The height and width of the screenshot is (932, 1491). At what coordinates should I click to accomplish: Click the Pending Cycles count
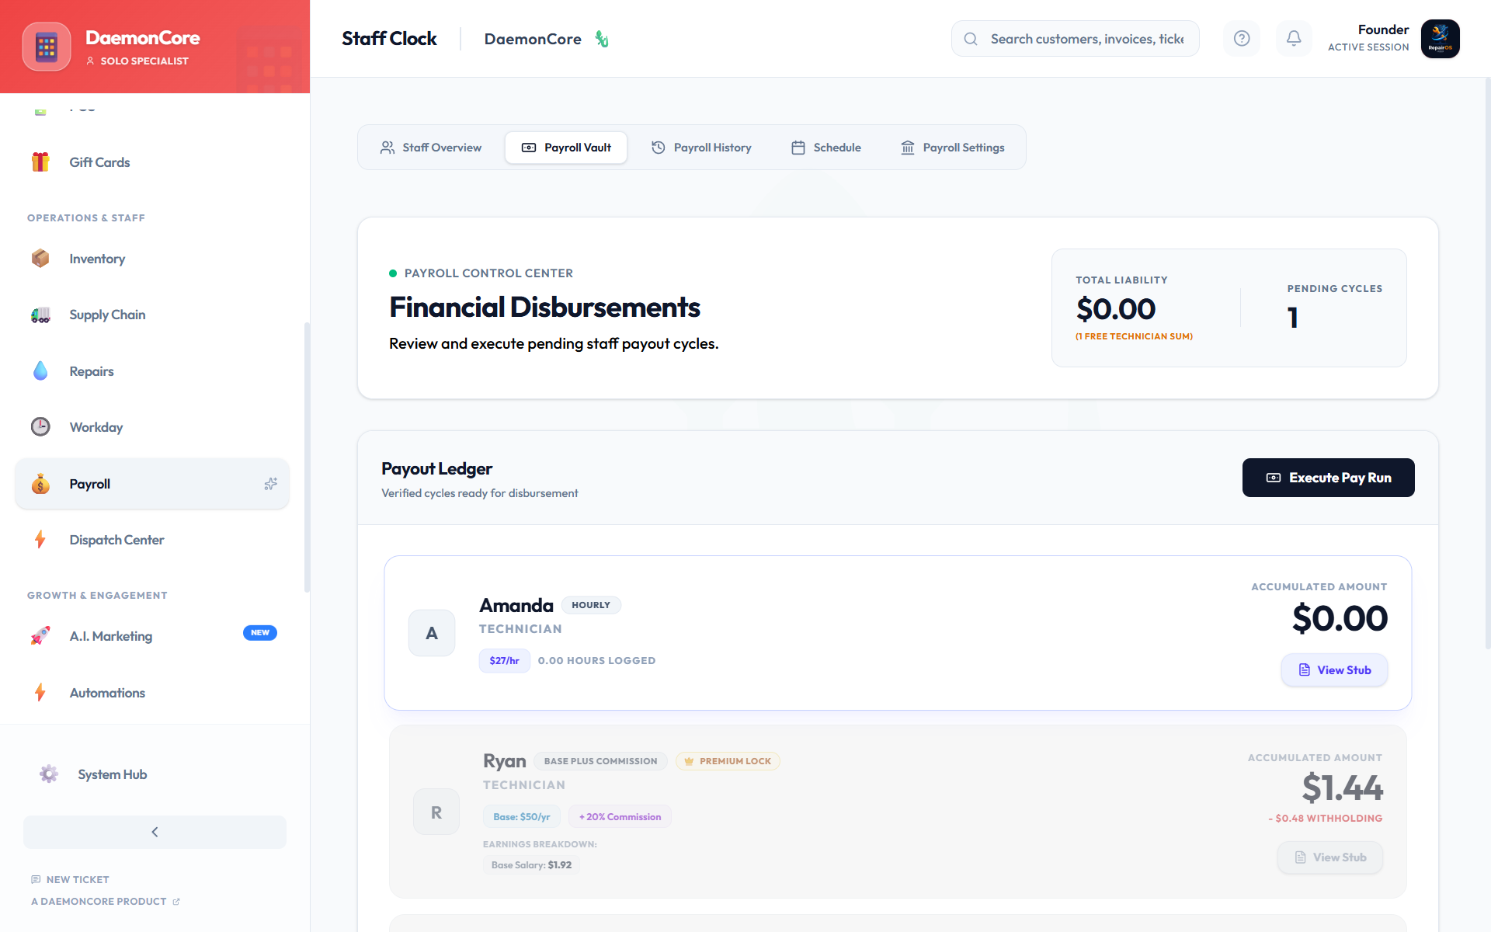point(1293,318)
